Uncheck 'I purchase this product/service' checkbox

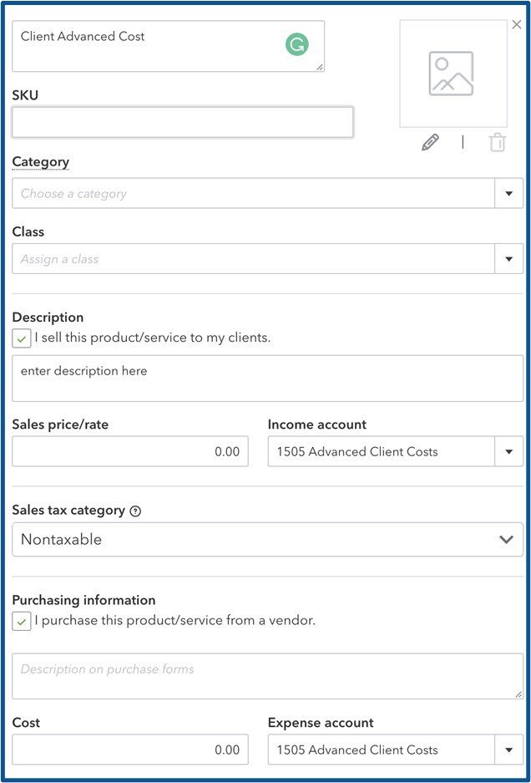pos(22,622)
